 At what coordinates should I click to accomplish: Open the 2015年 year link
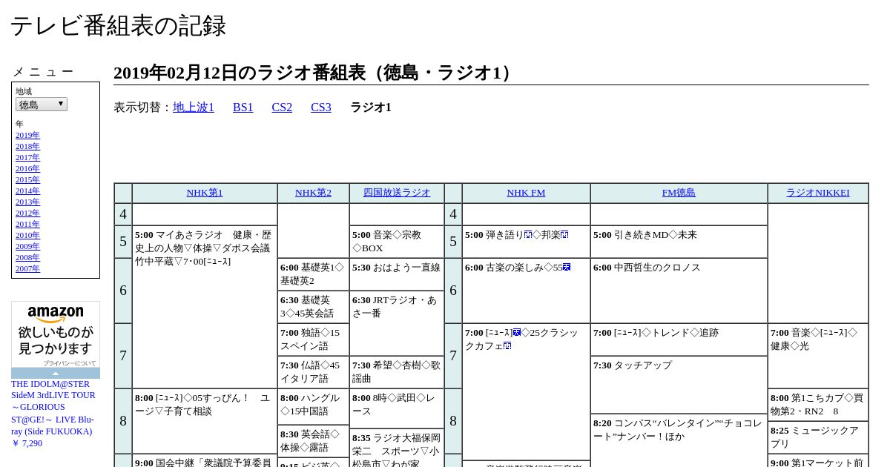pos(27,179)
